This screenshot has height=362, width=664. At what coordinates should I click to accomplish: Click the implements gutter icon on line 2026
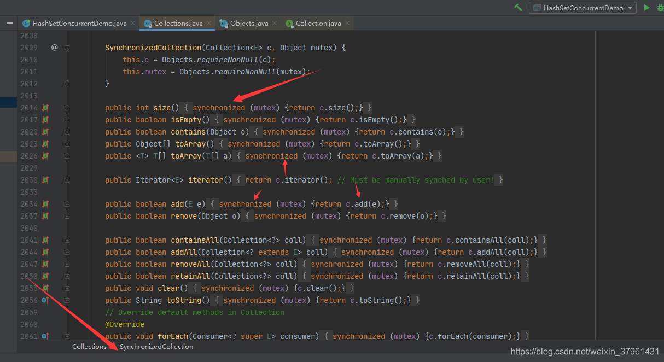pyautogui.click(x=45, y=156)
